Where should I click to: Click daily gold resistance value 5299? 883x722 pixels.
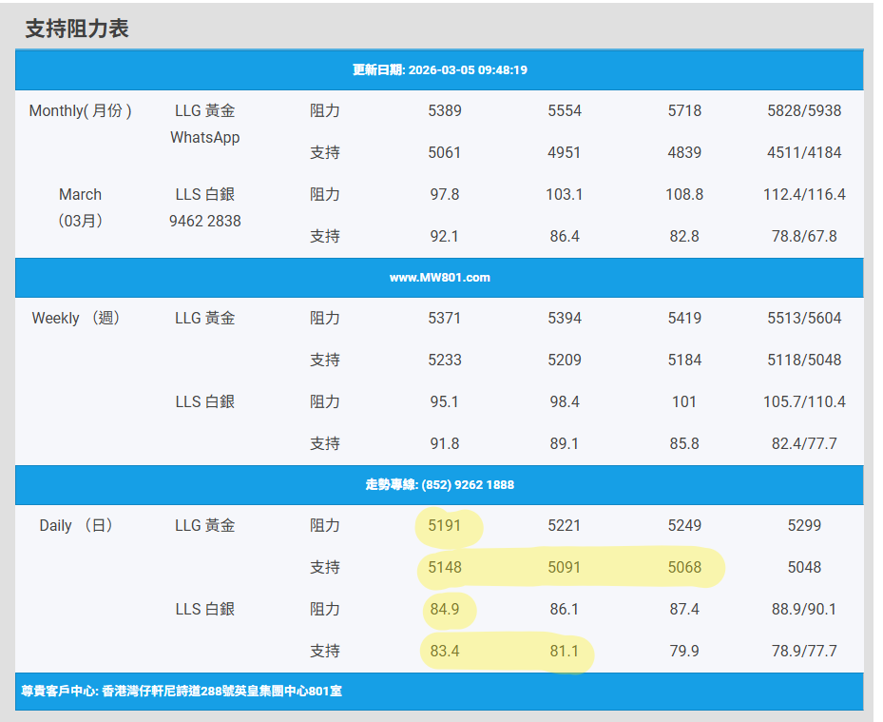804,526
